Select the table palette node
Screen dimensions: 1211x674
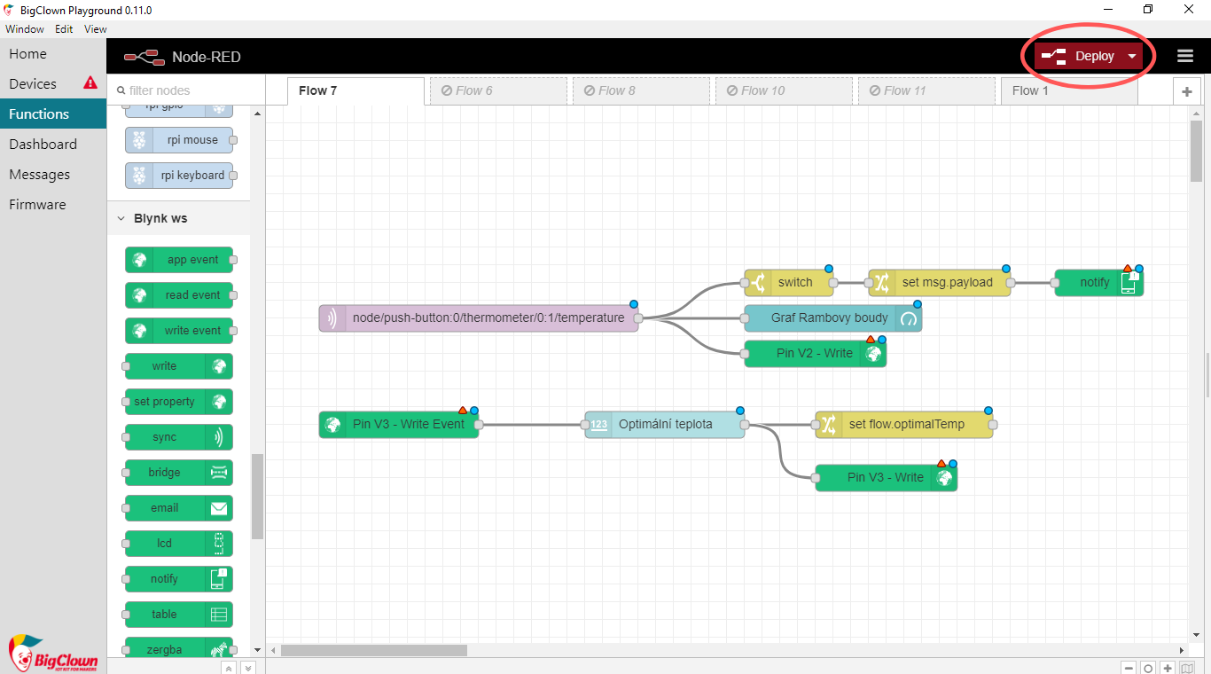pyautogui.click(x=179, y=615)
